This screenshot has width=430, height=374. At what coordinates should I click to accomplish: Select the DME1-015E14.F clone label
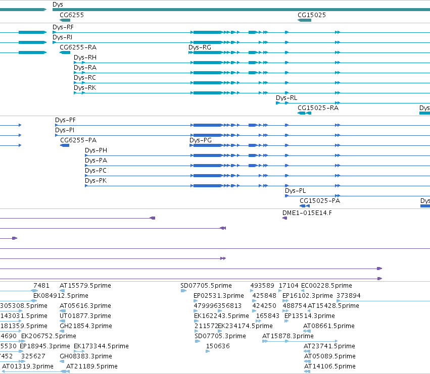click(x=307, y=213)
